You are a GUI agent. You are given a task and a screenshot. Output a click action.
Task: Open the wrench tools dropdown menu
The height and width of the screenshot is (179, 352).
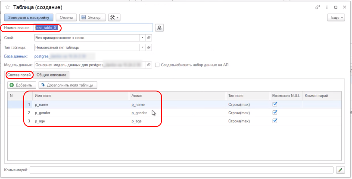[114, 18]
